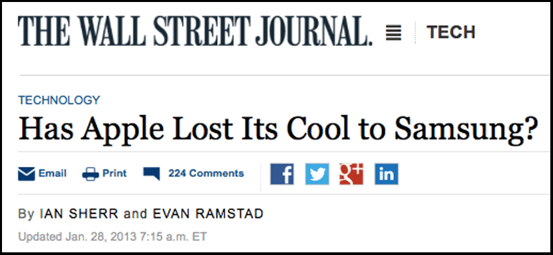Open the hamburger sections menu icon

pos(393,33)
